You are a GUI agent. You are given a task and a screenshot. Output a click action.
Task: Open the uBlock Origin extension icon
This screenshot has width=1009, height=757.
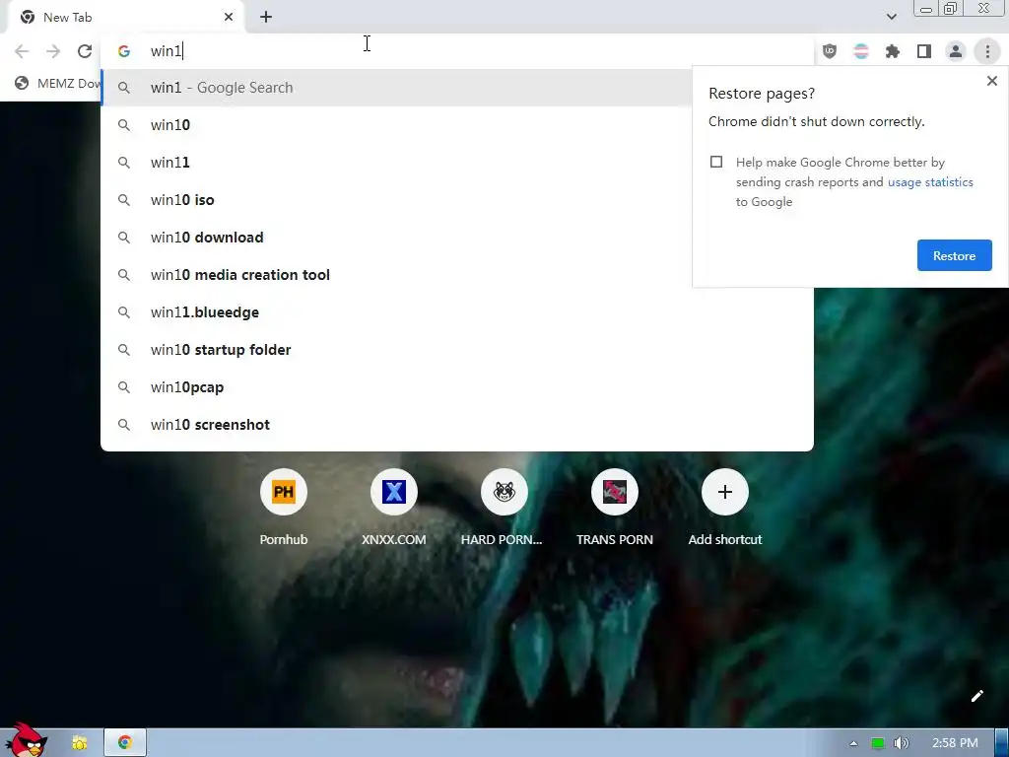[x=830, y=51]
